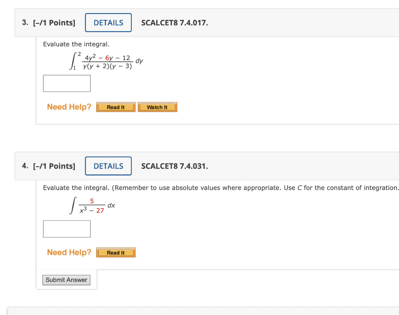The width and height of the screenshot is (399, 315).
Task: Click Read It for problem 7.4.031
Action: click(x=115, y=252)
